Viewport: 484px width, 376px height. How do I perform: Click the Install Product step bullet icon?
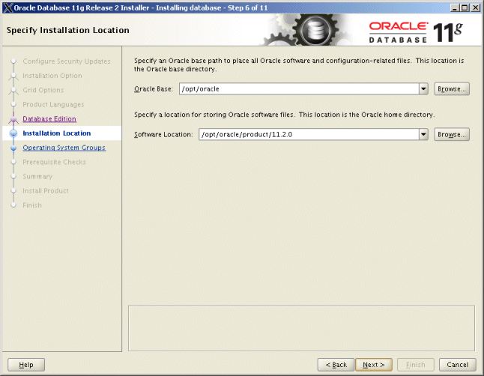[x=13, y=190]
